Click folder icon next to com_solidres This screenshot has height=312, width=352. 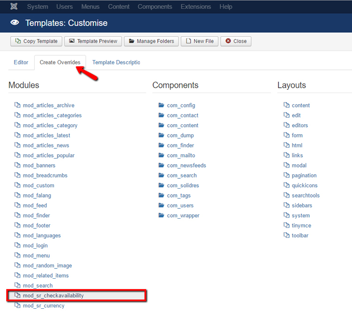(161, 185)
